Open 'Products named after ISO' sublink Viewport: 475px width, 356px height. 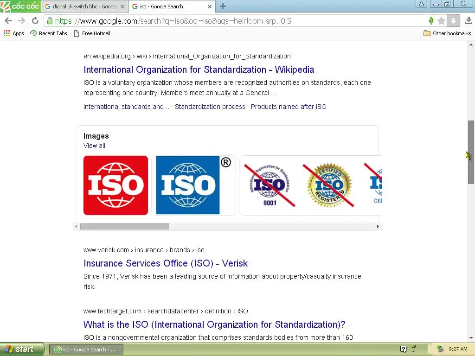pos(289,107)
